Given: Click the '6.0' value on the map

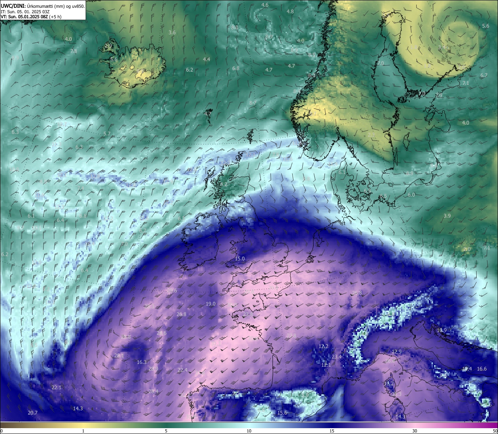Looking at the screenshot, I should (x=411, y=195).
